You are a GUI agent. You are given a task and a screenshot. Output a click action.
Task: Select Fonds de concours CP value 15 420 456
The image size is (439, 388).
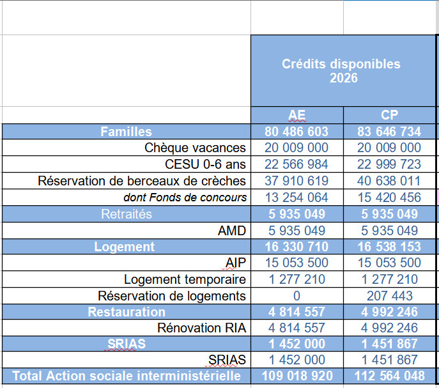(x=391, y=198)
